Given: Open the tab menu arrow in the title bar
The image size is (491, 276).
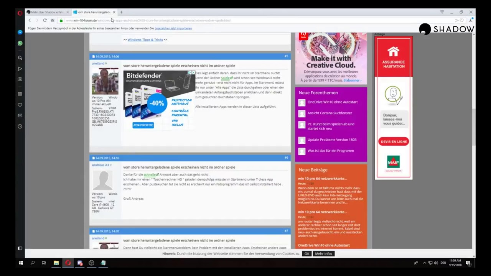Looking at the screenshot, I should 442,12.
